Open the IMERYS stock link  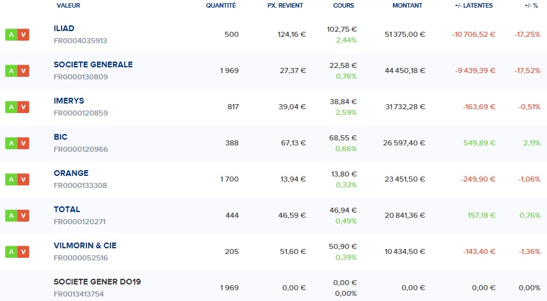(x=69, y=101)
